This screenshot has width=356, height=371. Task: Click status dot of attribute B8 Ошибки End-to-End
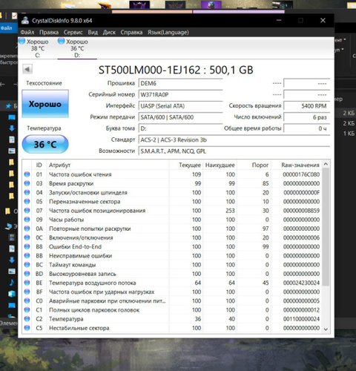27,246
